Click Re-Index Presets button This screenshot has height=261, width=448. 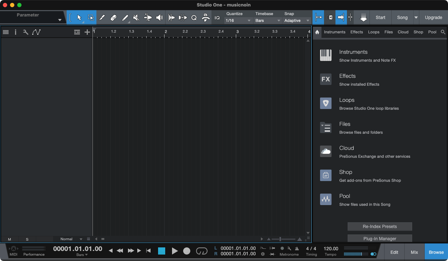pos(380,226)
